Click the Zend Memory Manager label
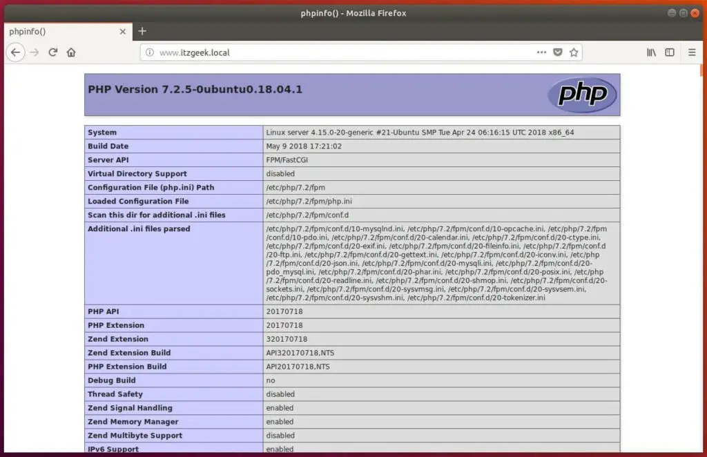 (x=133, y=422)
